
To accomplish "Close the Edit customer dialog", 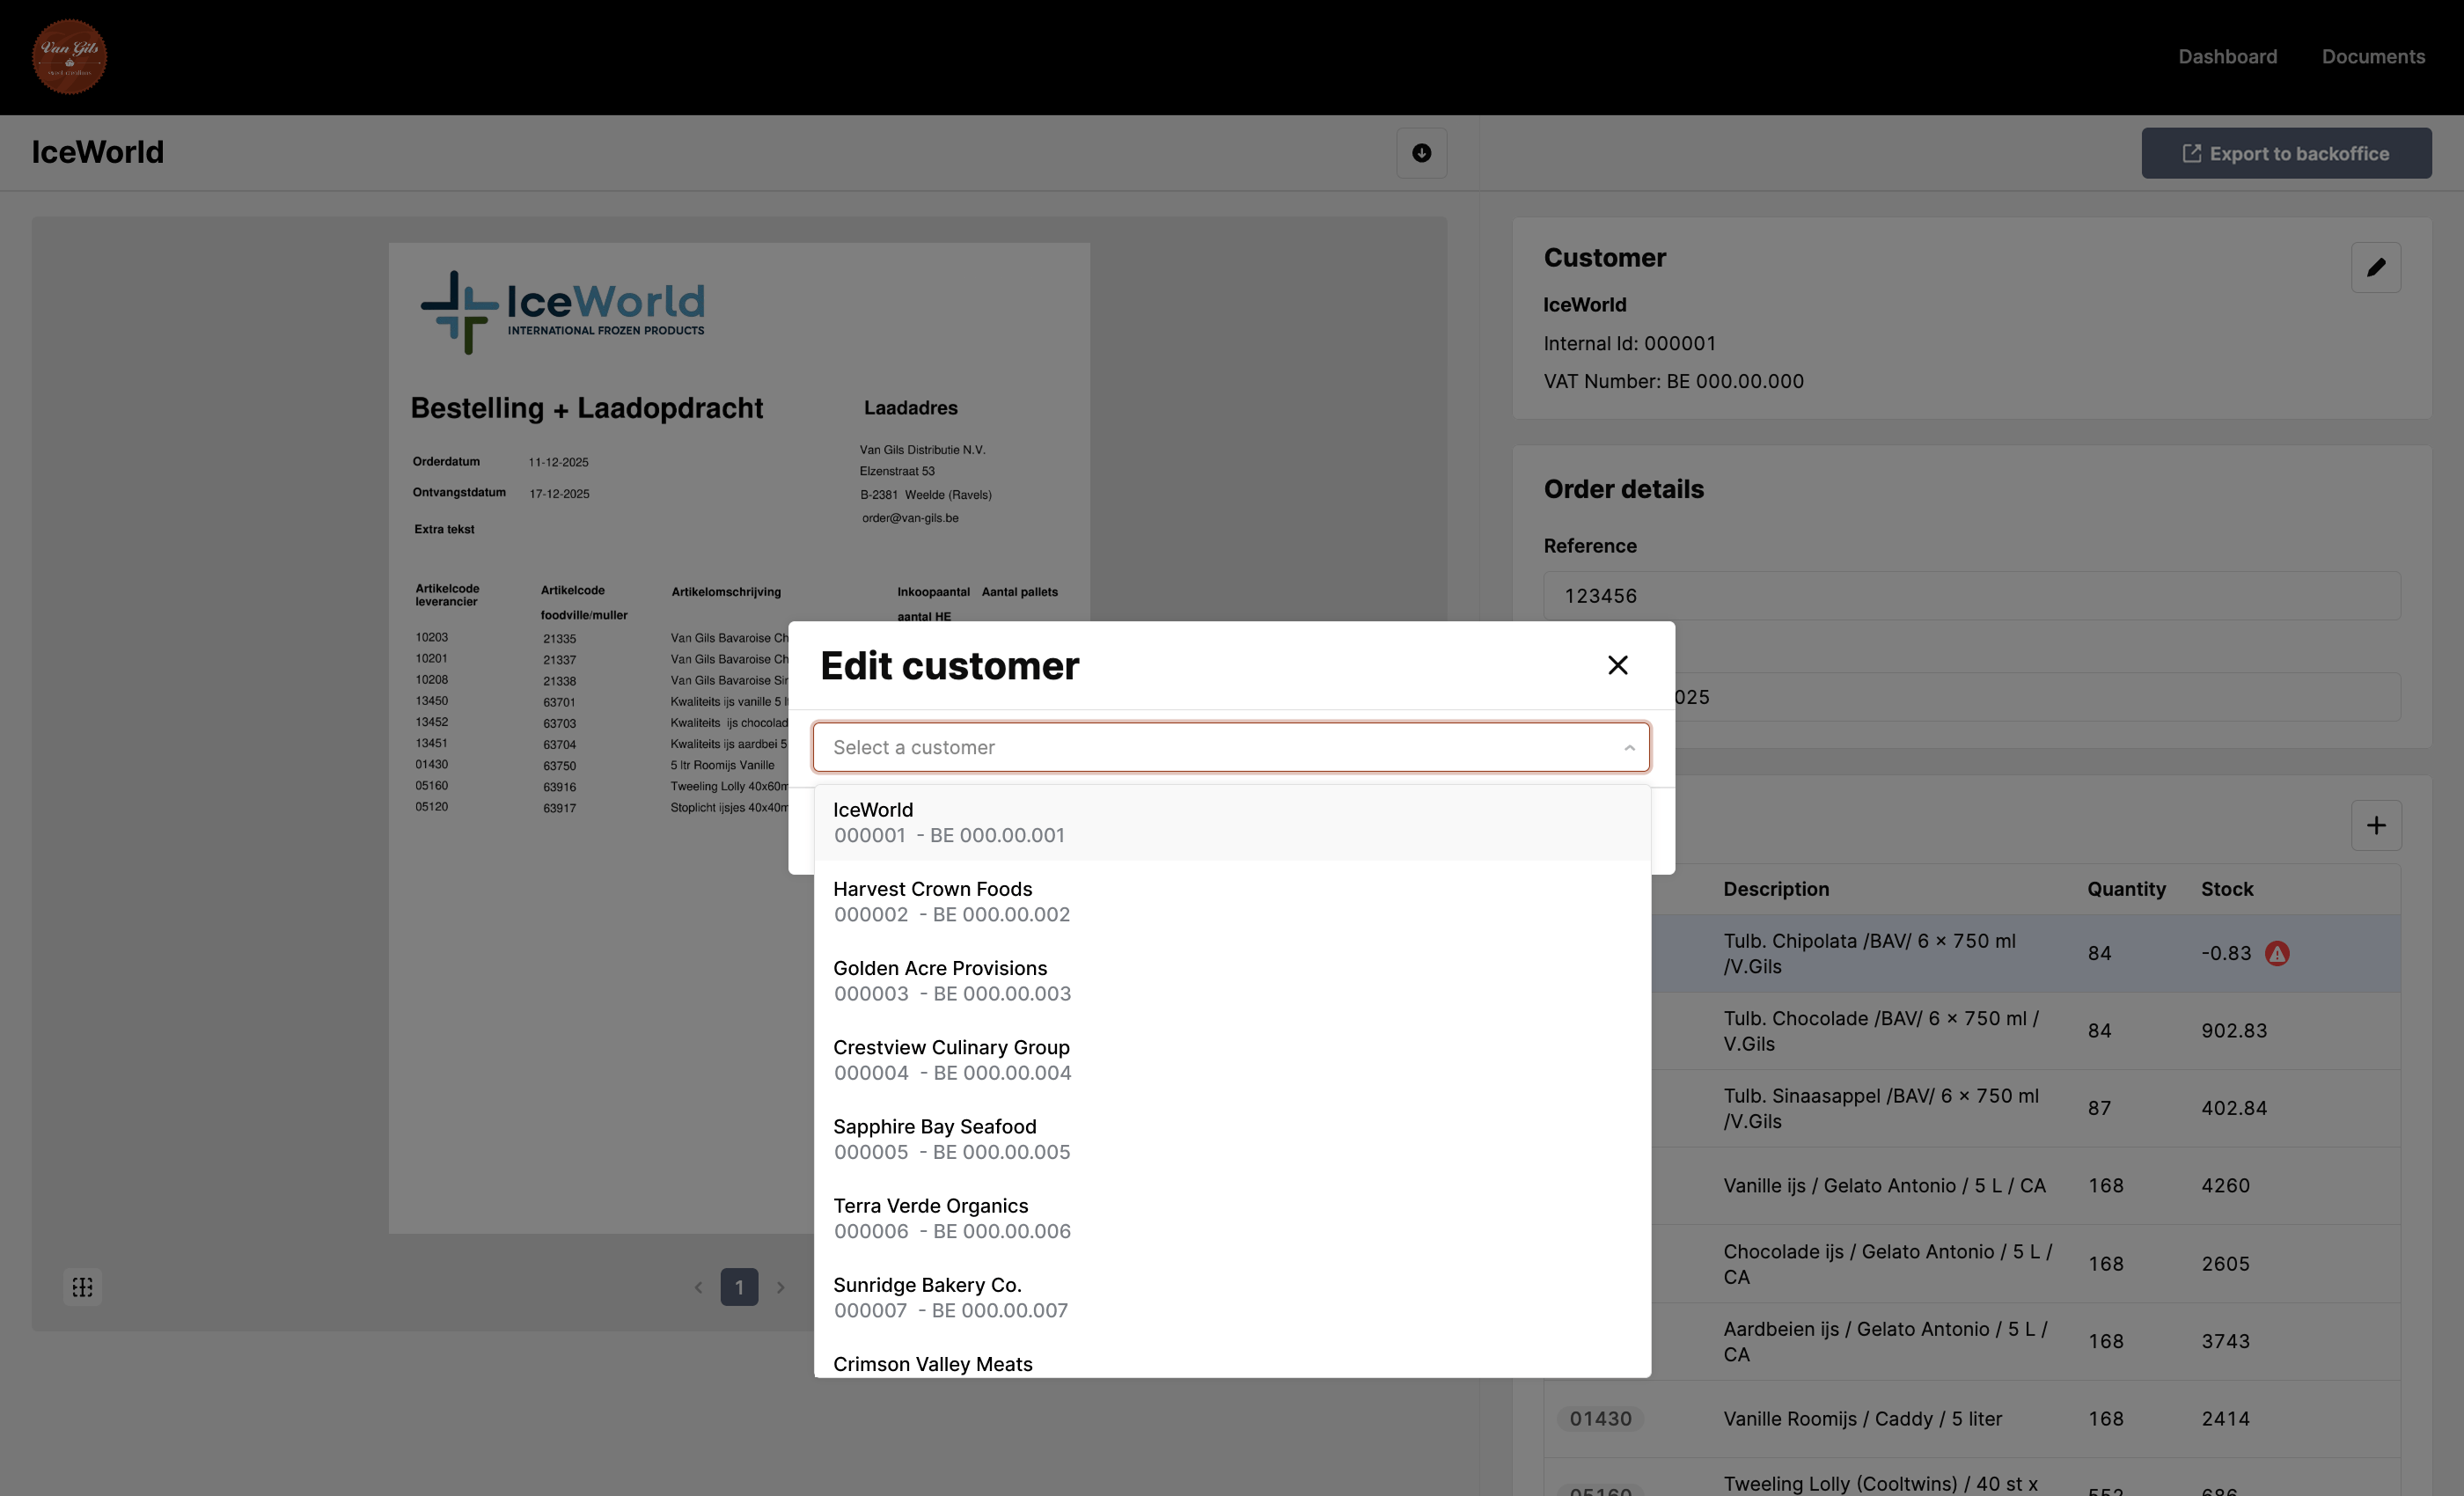I will pyautogui.click(x=1617, y=665).
